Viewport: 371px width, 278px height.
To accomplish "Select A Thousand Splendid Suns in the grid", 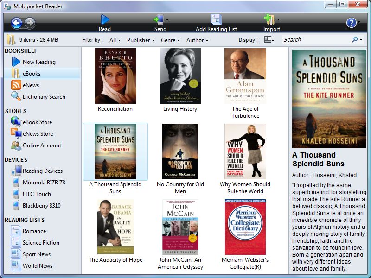I will click(115, 152).
